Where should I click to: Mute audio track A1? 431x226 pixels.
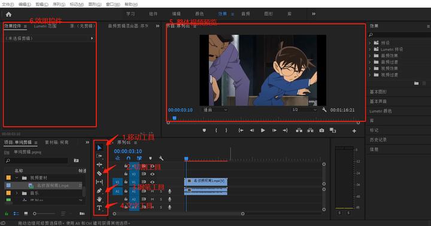tap(152, 191)
